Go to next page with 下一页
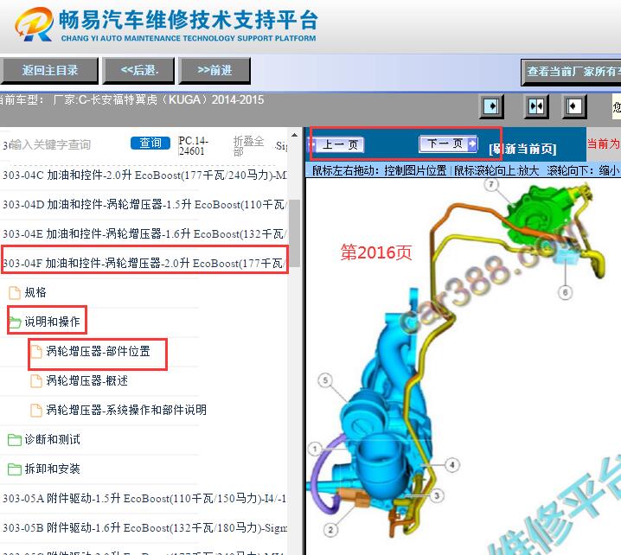 pos(448,144)
